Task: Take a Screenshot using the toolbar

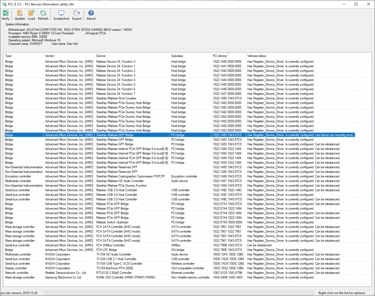Action: click(61, 15)
